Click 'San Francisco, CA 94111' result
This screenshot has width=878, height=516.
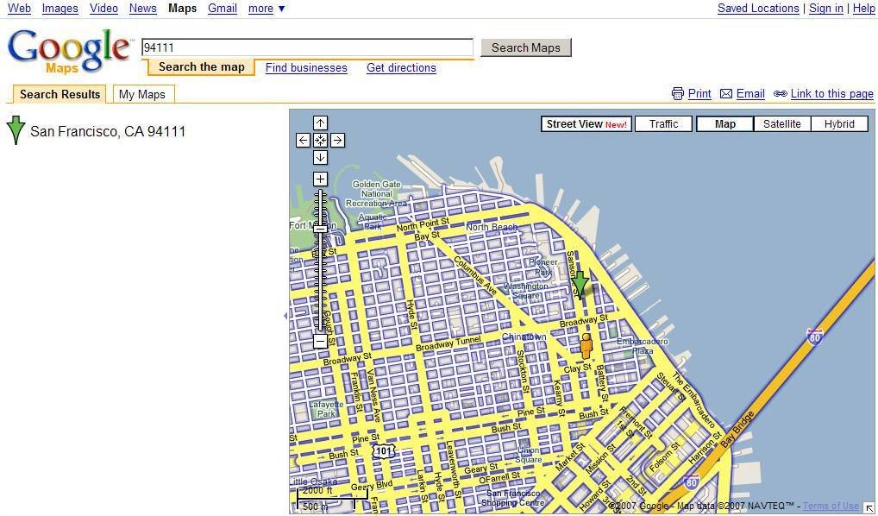coord(108,131)
